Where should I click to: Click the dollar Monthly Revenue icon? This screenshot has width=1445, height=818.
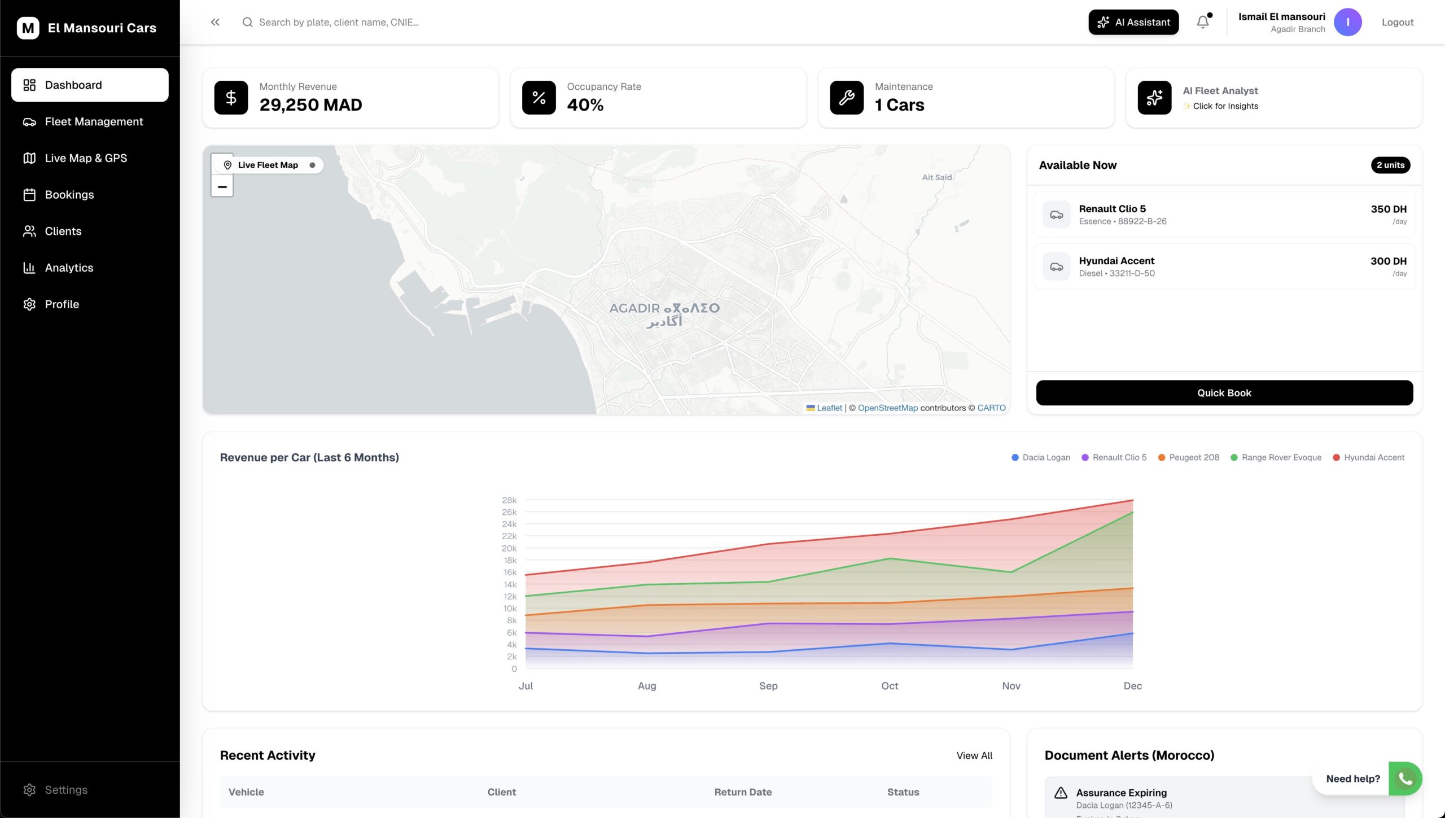231,98
